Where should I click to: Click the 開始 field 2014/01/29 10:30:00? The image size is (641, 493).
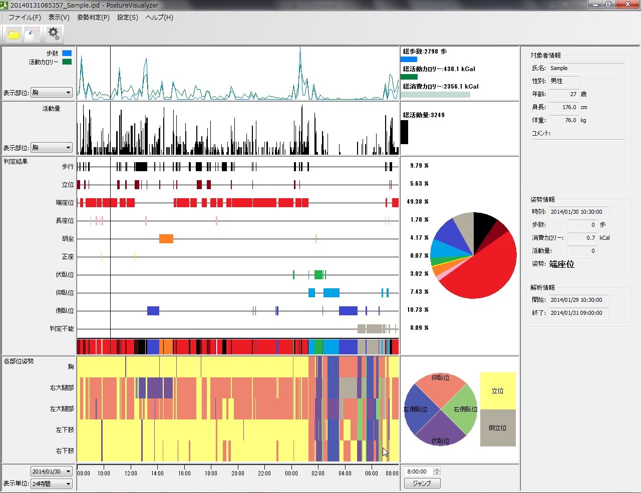click(x=578, y=300)
